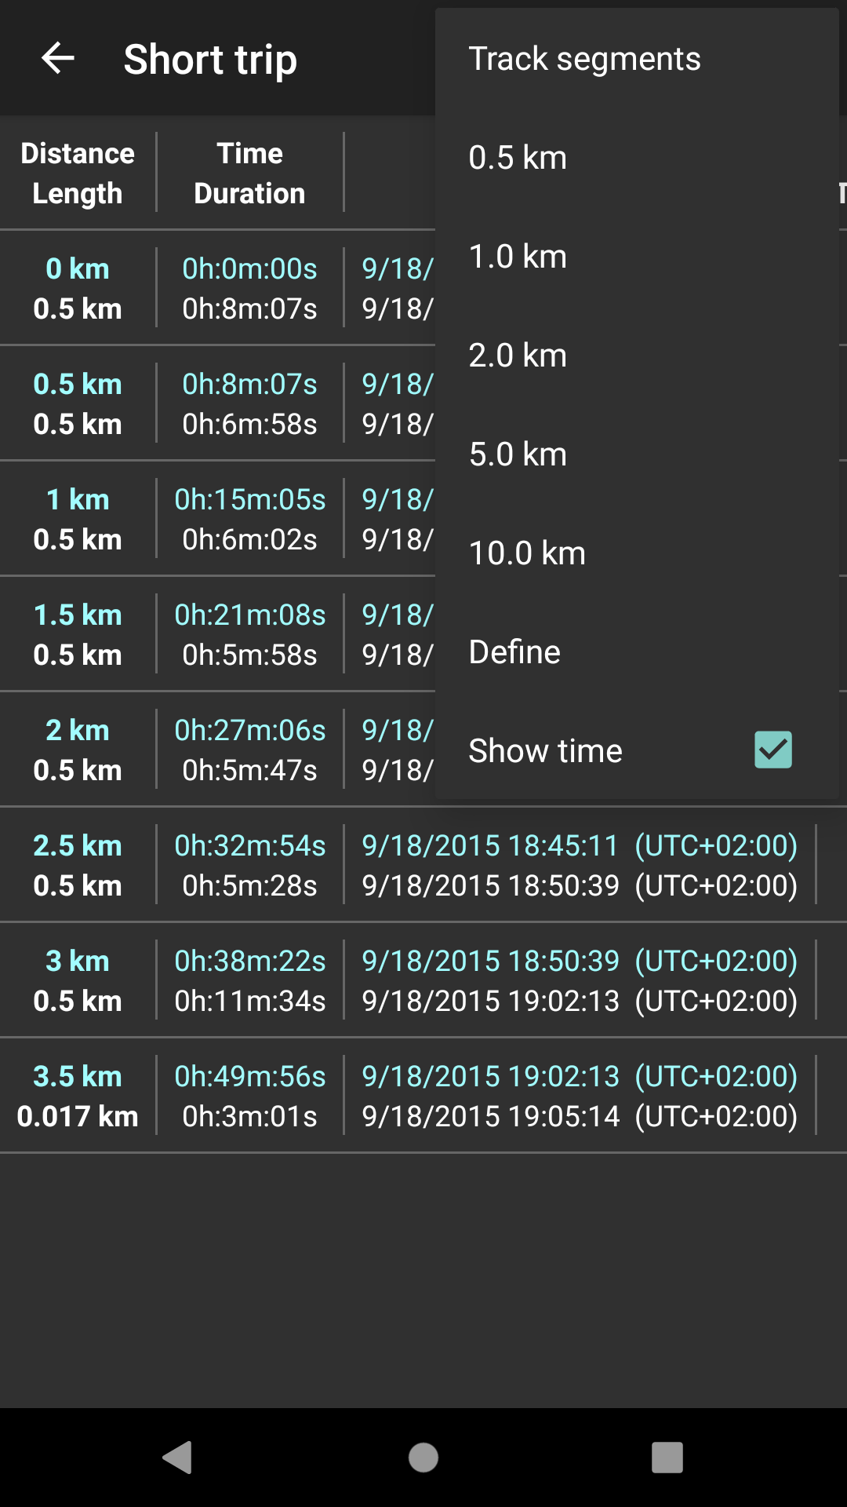Select 10.0 km segment length
This screenshot has width=847, height=1507.
click(x=527, y=553)
